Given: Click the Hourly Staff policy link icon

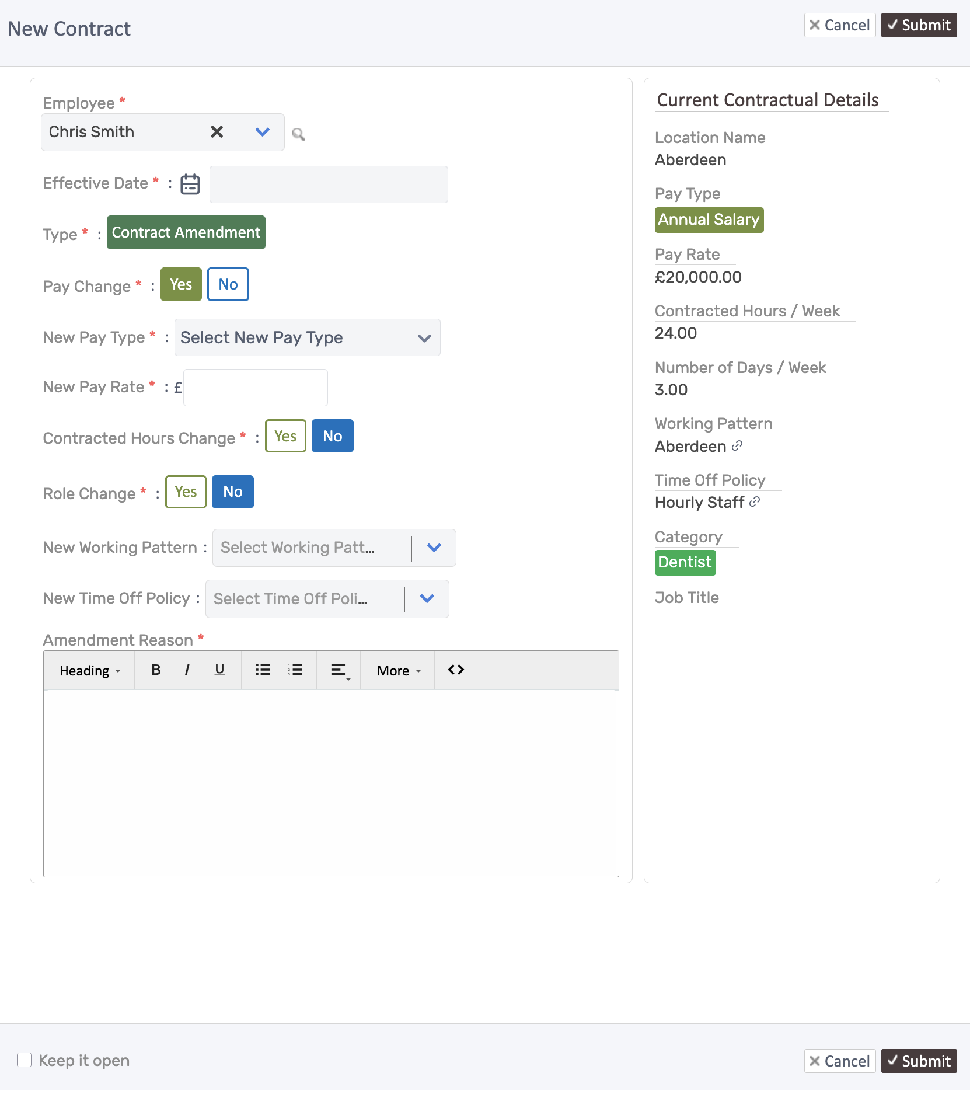Looking at the screenshot, I should [x=754, y=502].
